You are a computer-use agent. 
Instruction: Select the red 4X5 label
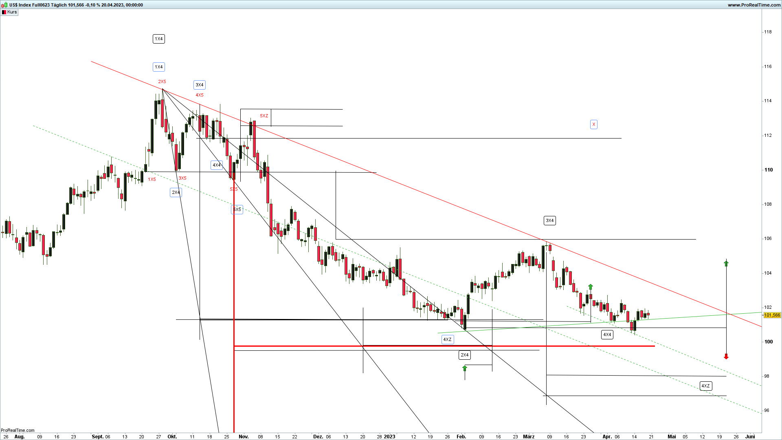point(200,95)
